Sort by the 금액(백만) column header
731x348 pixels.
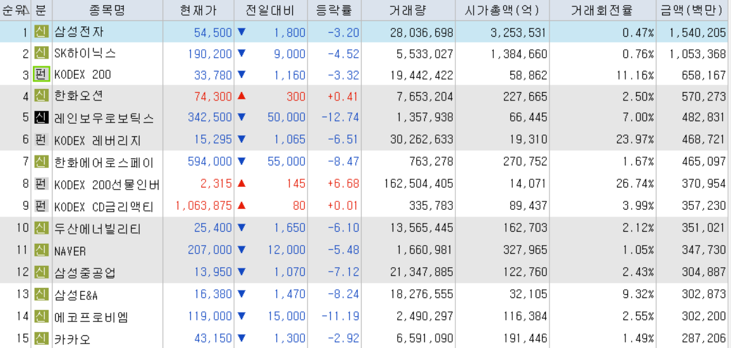[x=693, y=10]
